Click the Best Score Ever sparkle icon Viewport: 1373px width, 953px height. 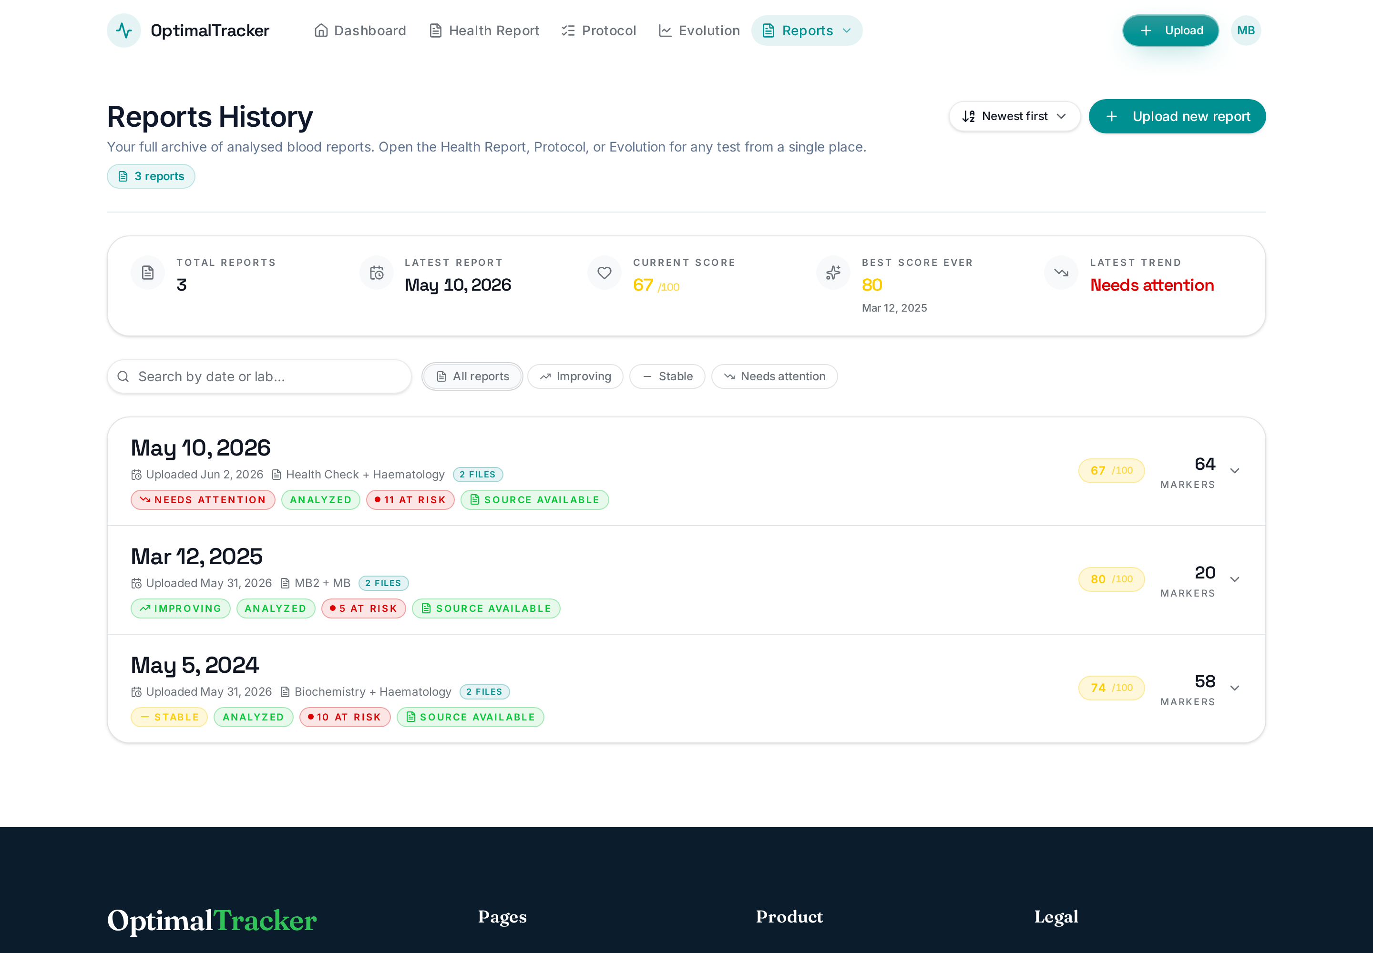[833, 273]
